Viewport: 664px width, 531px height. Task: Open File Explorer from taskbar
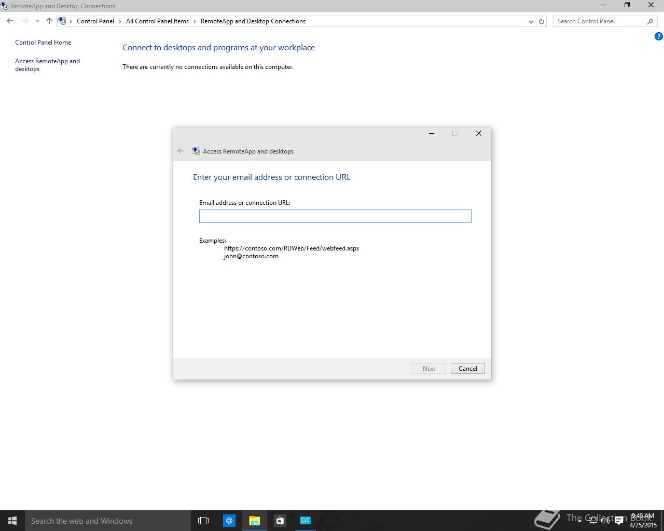point(255,521)
